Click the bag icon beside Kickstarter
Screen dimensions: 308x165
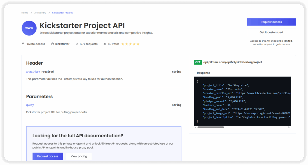(52, 44)
